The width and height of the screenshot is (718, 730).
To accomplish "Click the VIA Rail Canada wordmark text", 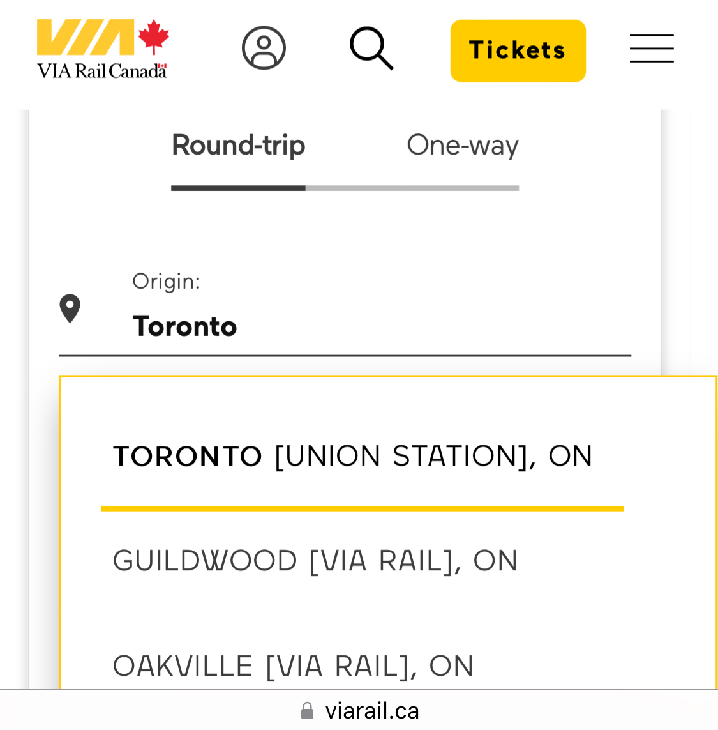I will (102, 70).
